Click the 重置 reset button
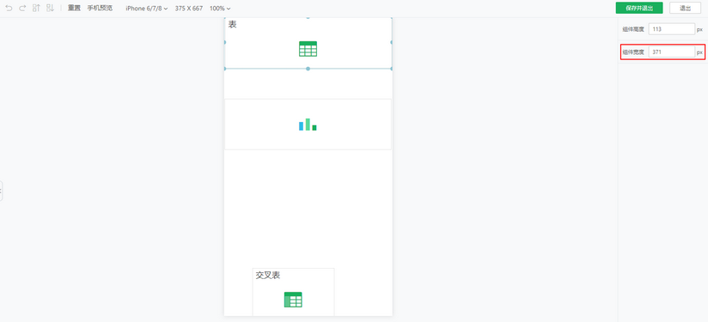The width and height of the screenshot is (708, 322). [x=74, y=8]
